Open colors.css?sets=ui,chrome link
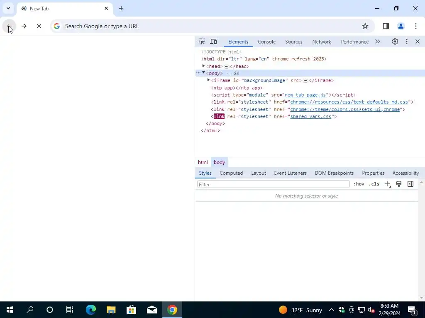Image resolution: width=425 pixels, height=318 pixels. 345,109
